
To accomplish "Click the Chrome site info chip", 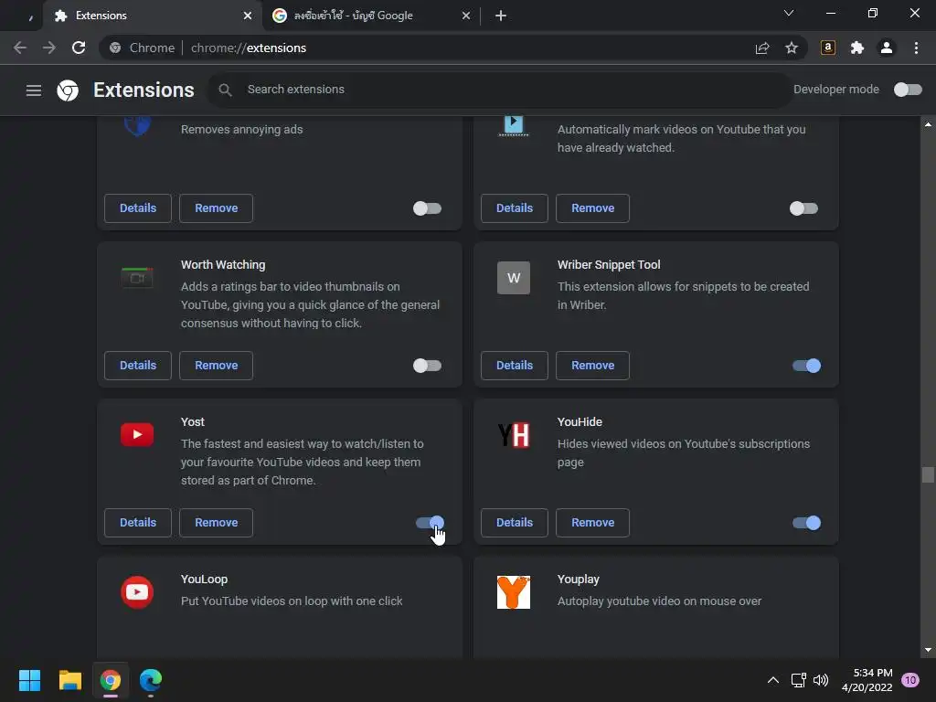I will point(144,48).
